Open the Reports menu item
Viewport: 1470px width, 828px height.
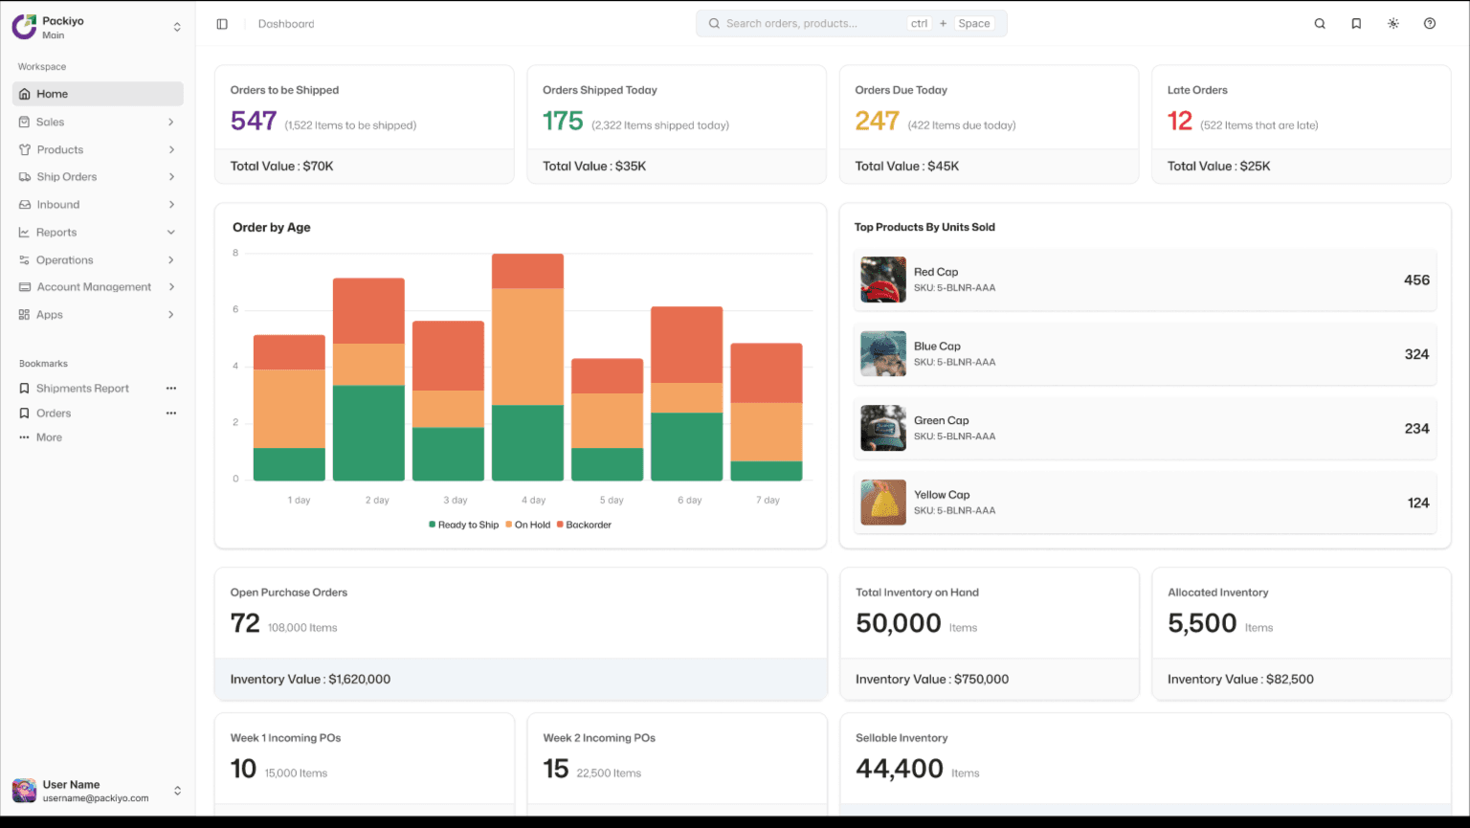coord(98,233)
